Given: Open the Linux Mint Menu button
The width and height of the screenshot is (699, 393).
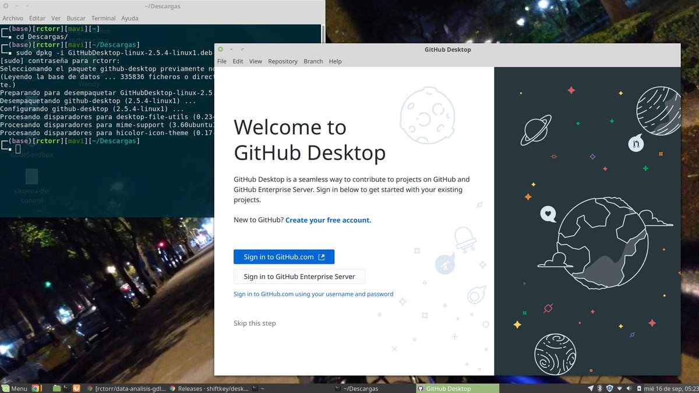Looking at the screenshot, I should (15, 388).
